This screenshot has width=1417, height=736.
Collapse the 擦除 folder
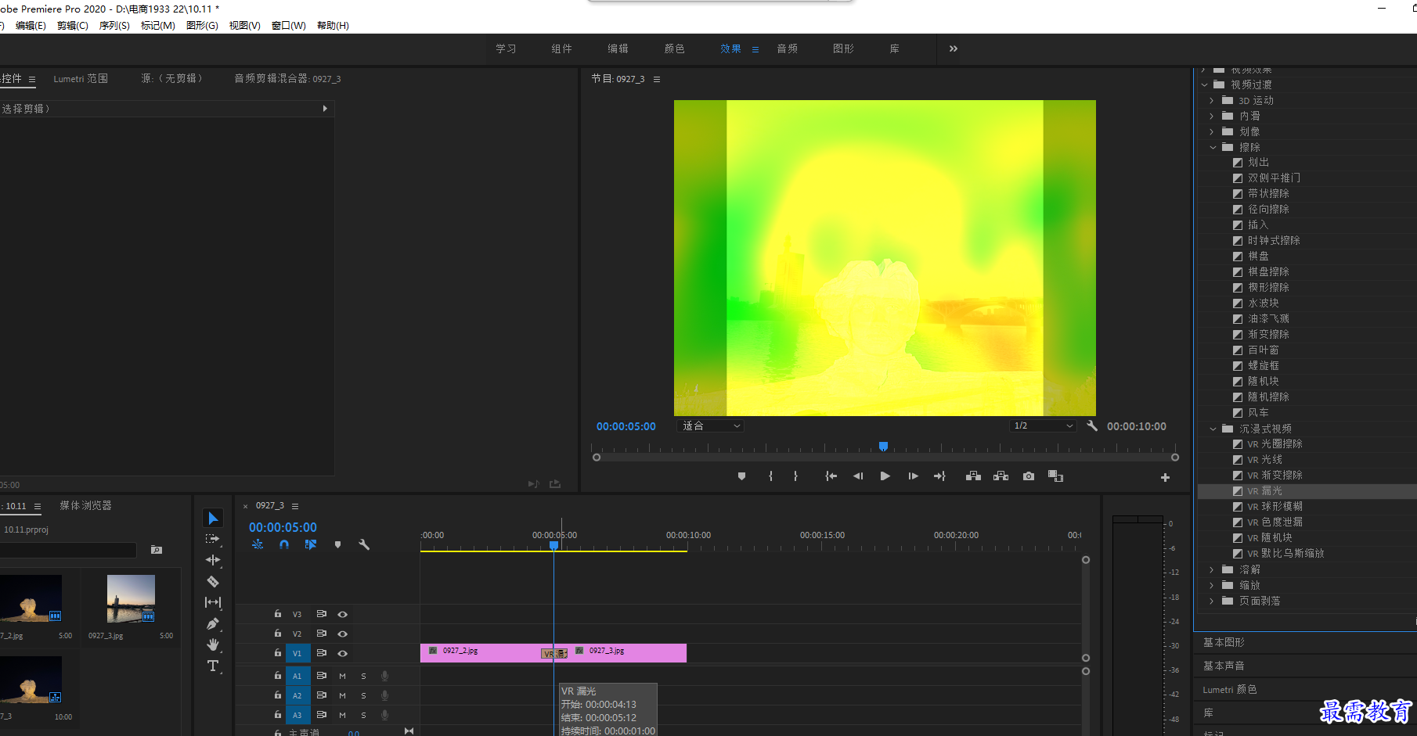point(1213,147)
